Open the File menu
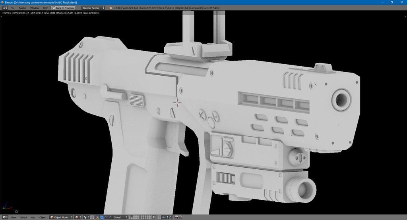 12,8
